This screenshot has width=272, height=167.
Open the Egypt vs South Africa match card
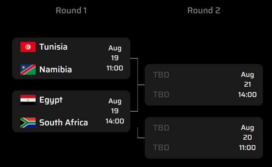[x=71, y=111]
